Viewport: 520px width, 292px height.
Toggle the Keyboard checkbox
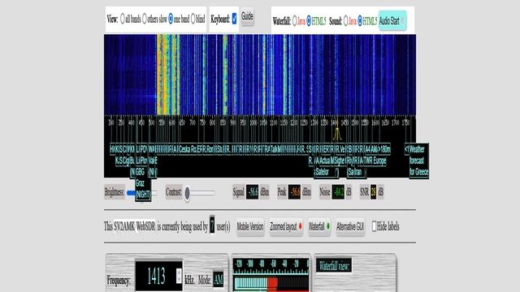click(x=234, y=19)
